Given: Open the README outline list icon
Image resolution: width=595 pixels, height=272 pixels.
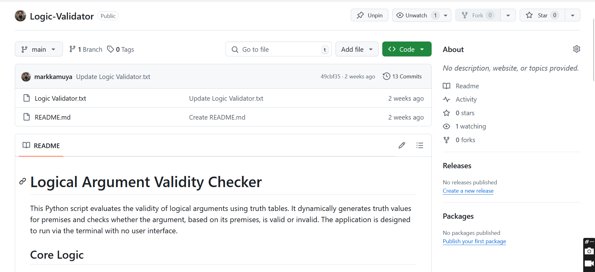Looking at the screenshot, I should pos(420,145).
